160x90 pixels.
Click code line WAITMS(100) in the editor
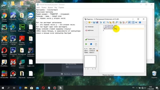(109, 27)
